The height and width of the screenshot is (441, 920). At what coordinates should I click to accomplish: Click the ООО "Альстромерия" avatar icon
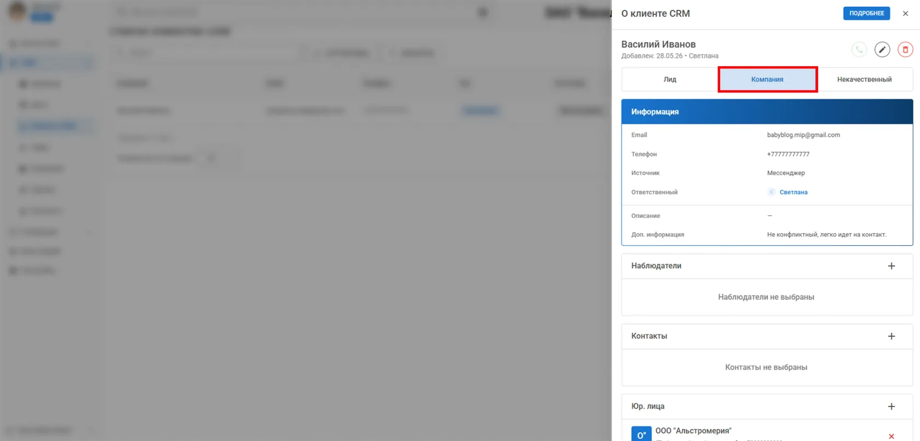(x=641, y=434)
